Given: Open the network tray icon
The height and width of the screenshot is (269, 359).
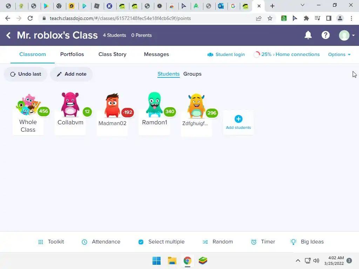Looking at the screenshot, I should pos(307,261).
